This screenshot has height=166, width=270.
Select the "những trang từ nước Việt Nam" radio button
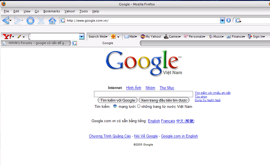tap(139, 106)
